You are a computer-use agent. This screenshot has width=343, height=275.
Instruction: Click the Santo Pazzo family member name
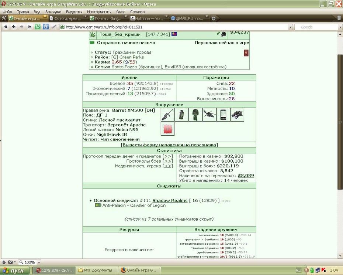(124, 67)
